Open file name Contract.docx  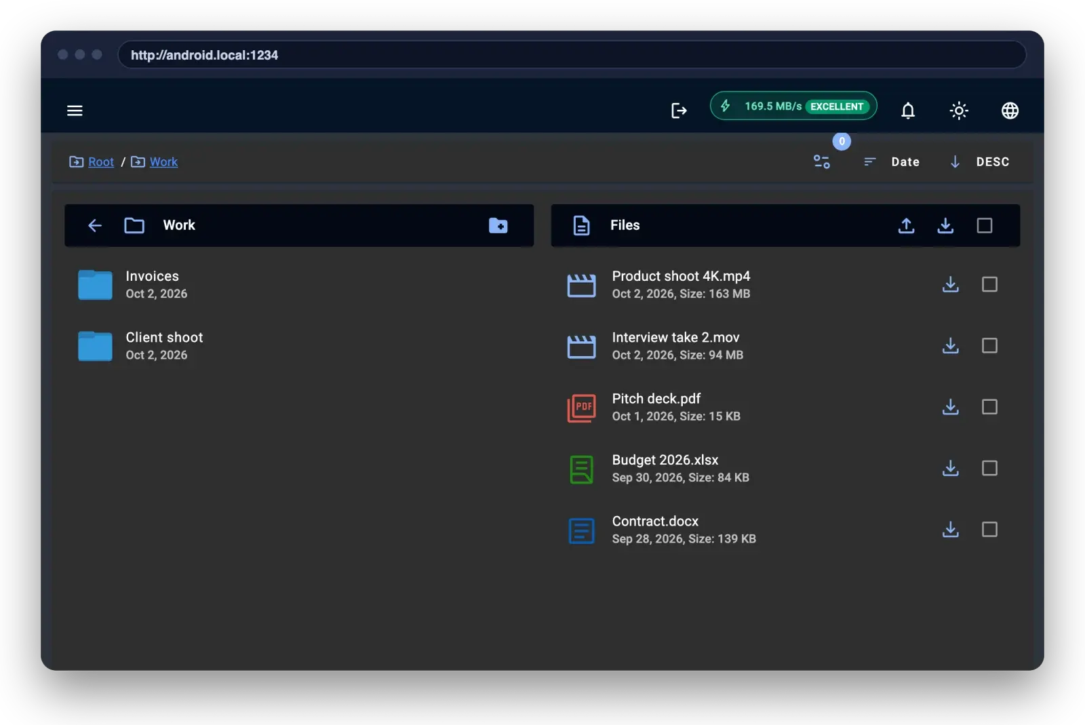pyautogui.click(x=655, y=521)
